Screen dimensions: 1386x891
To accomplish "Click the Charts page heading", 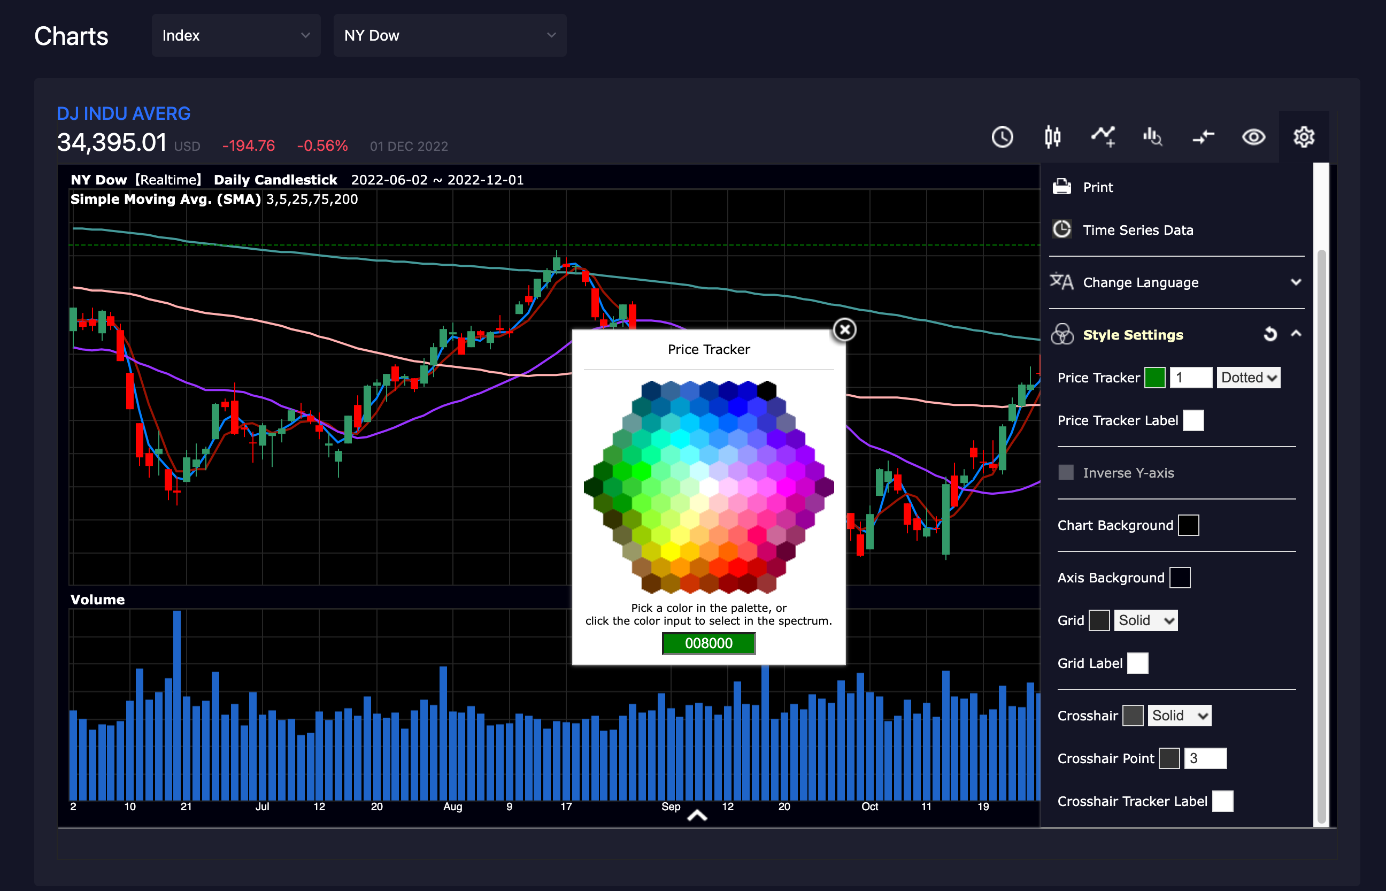I will (x=71, y=36).
